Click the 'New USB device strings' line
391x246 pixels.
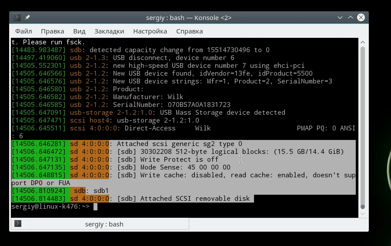pyautogui.click(x=172, y=81)
